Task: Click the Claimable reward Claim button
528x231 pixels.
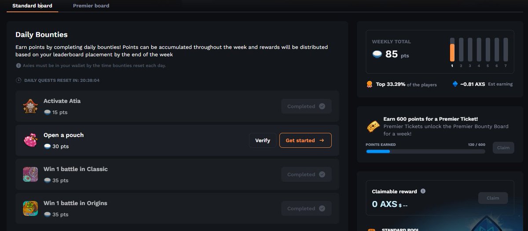Action: pyautogui.click(x=493, y=198)
